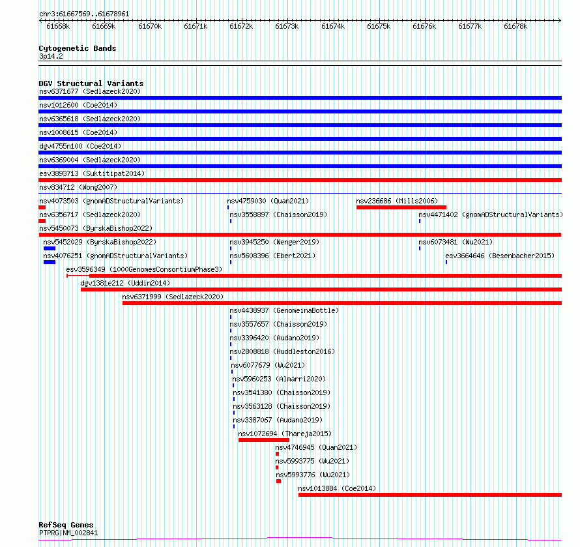Open nsv3387067 (Audano2019) label

pyautogui.click(x=278, y=420)
